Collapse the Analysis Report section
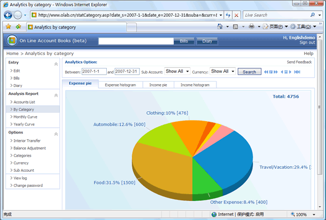The width and height of the screenshot is (326, 220). pyautogui.click(x=56, y=95)
